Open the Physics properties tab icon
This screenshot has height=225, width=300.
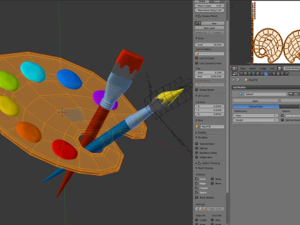coord(286,74)
